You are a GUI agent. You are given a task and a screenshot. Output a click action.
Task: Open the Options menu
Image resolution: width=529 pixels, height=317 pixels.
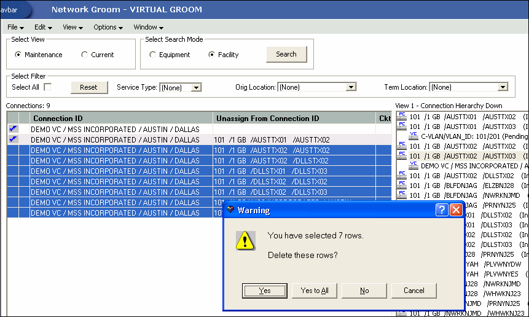(x=108, y=27)
